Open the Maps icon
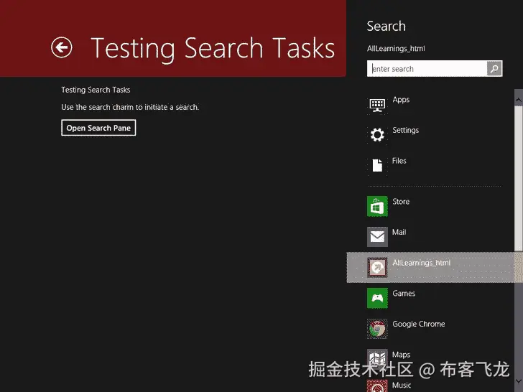The height and width of the screenshot is (392, 523). point(377,359)
